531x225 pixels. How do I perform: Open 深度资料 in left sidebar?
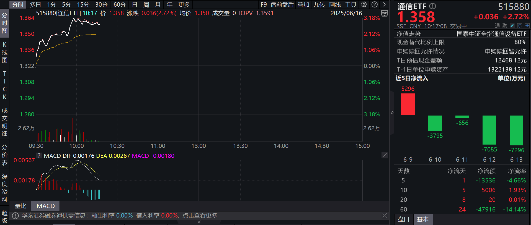point(4,188)
